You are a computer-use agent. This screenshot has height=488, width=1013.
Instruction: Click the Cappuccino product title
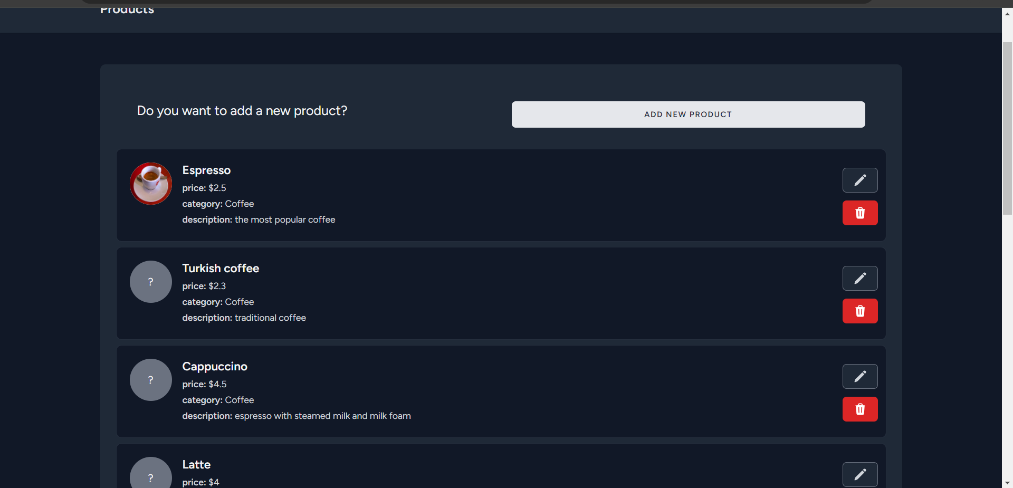(215, 367)
